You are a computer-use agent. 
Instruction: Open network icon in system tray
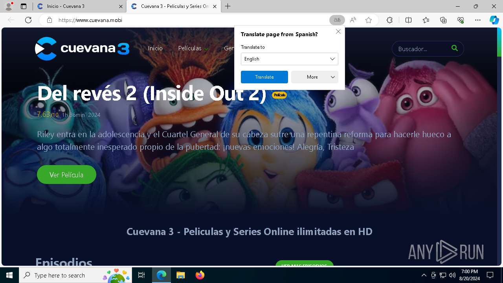[443, 275]
